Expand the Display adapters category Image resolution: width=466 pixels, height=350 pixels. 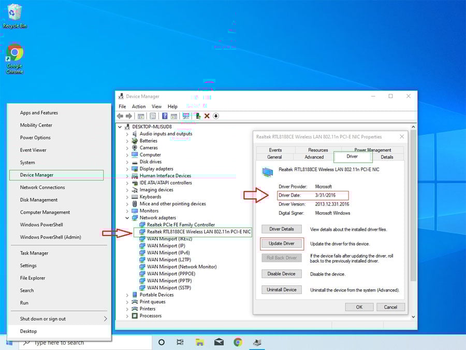127,169
